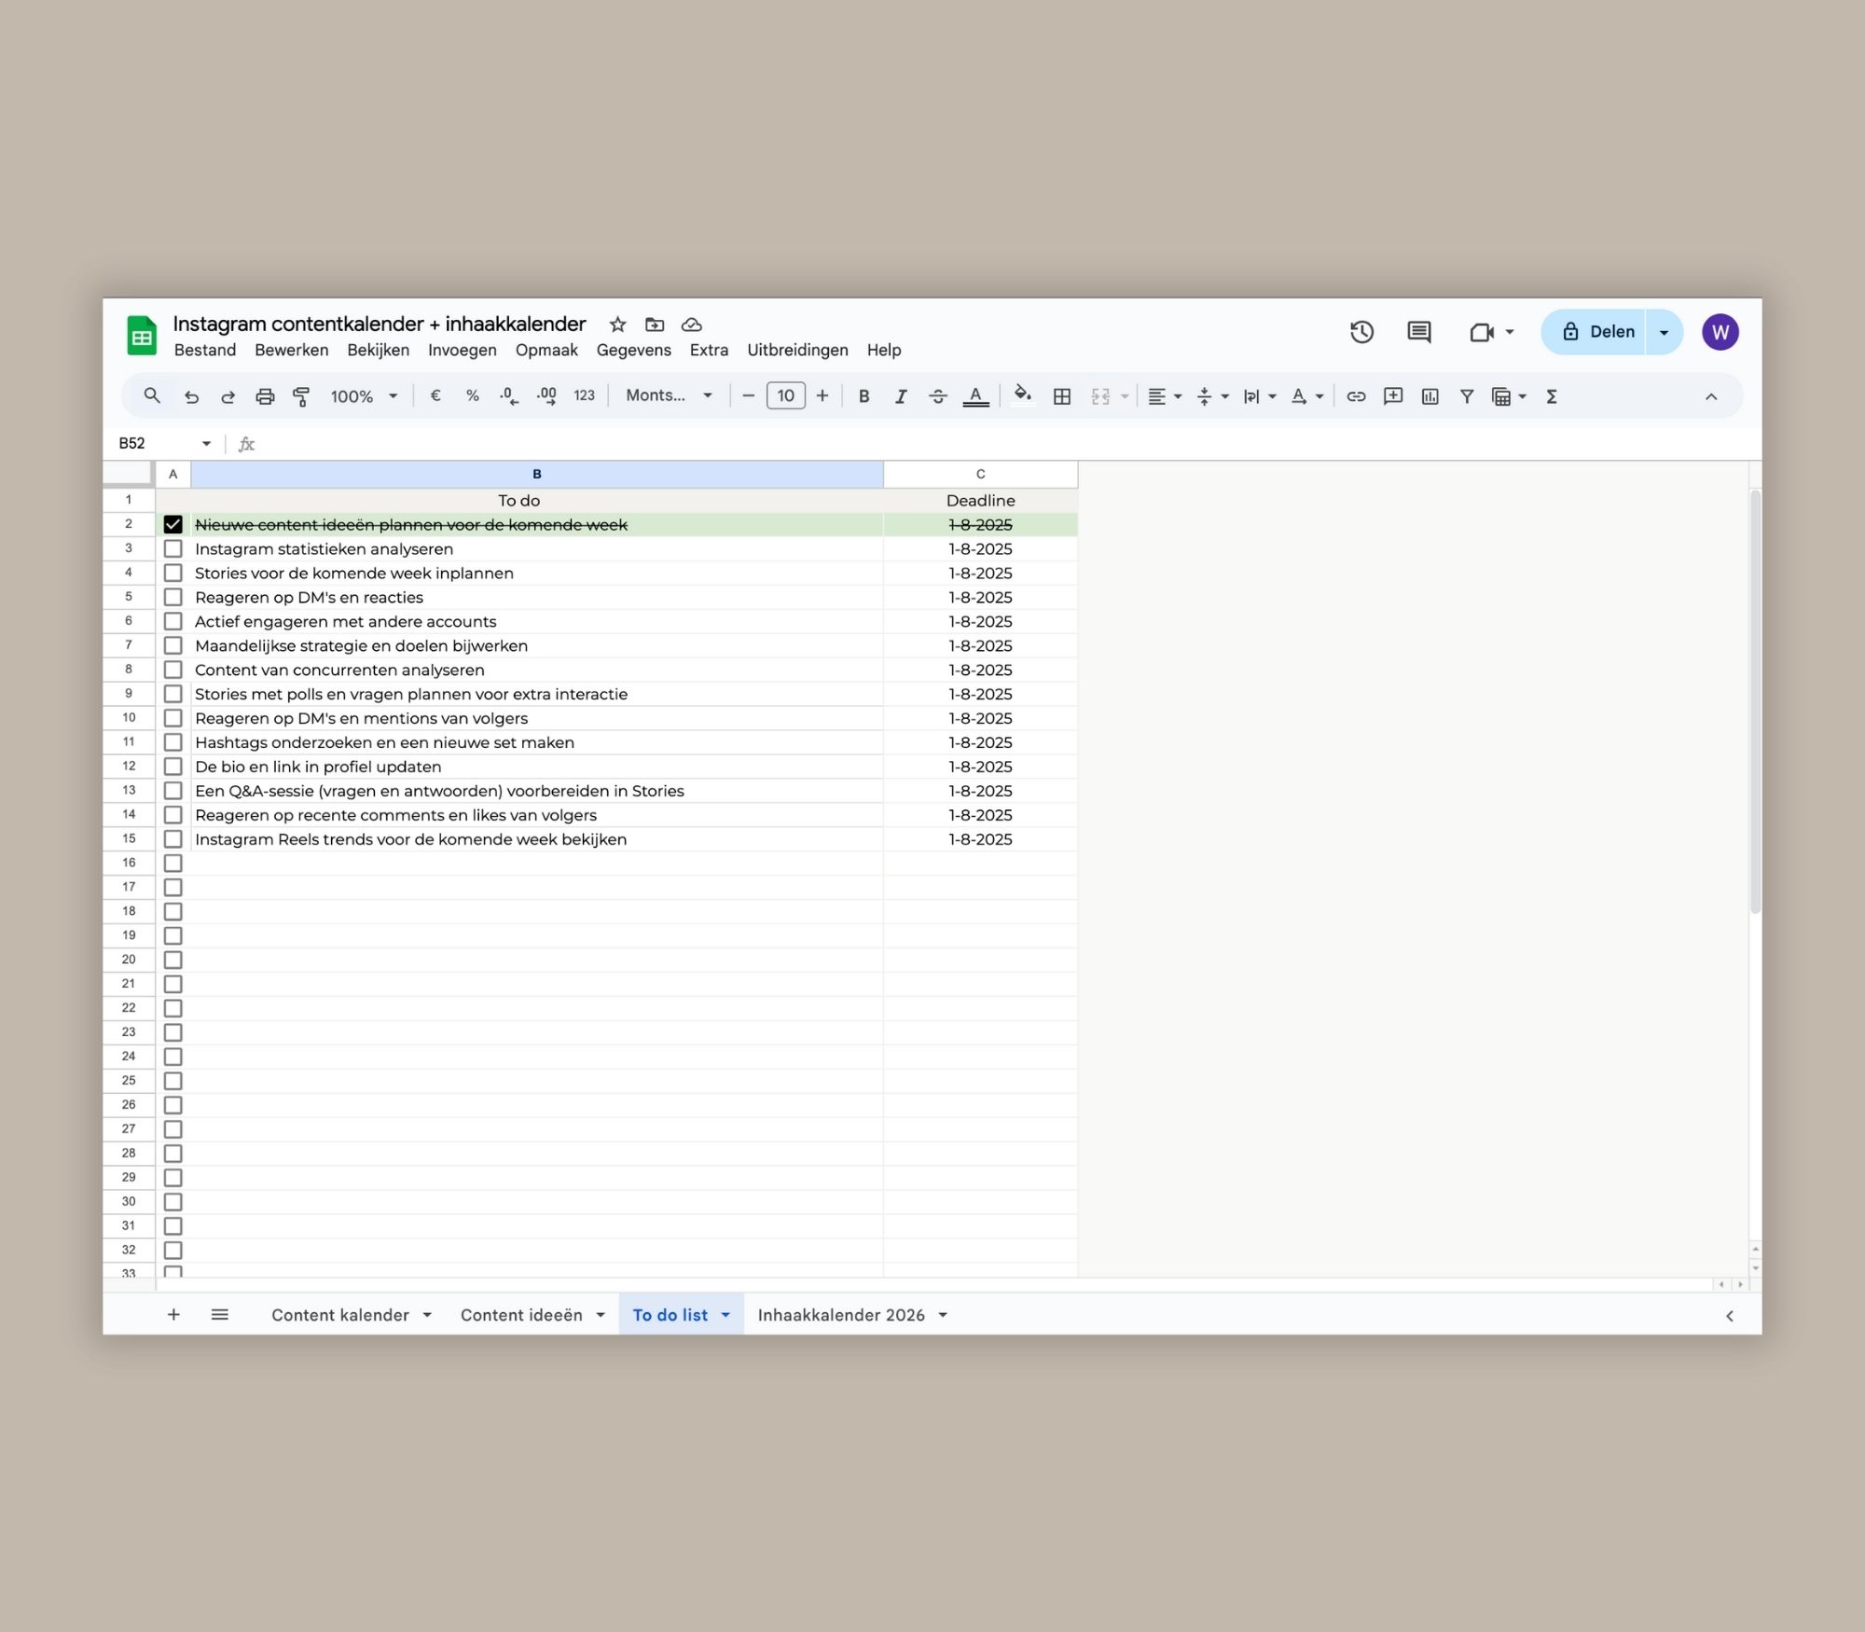The image size is (1865, 1632).
Task: Click the Delen share button
Action: point(1598,332)
